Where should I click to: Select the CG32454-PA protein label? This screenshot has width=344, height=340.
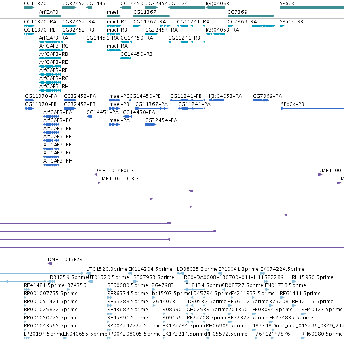[x=161, y=120]
